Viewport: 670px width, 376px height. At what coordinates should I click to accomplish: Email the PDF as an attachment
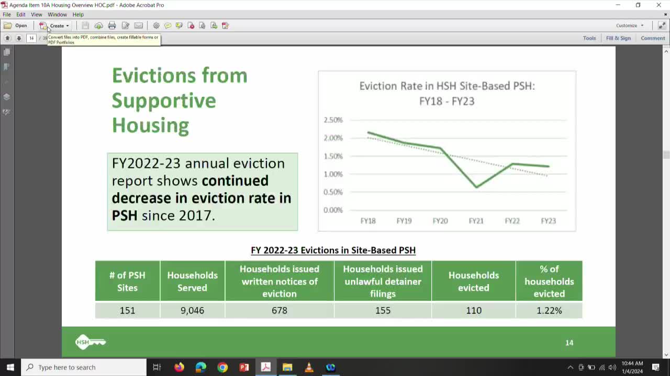click(138, 25)
